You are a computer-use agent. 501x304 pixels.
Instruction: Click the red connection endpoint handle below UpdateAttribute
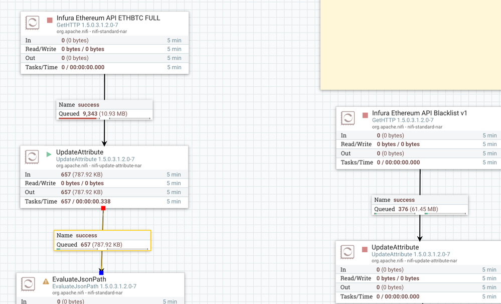tap(103, 208)
